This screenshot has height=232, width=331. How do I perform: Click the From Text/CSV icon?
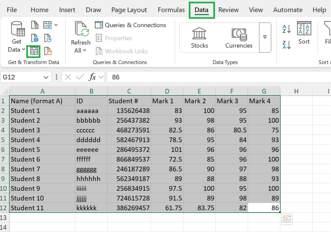click(x=35, y=25)
